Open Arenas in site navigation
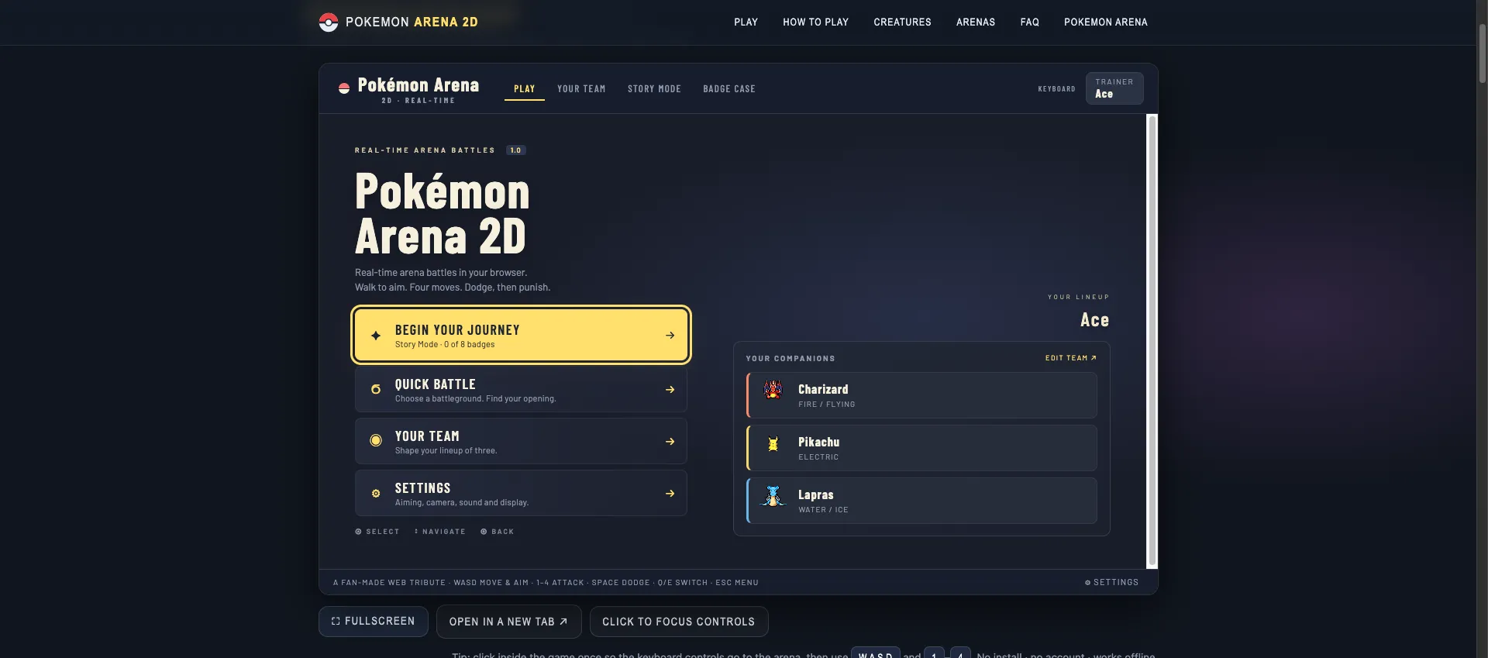The height and width of the screenshot is (658, 1488). point(976,22)
